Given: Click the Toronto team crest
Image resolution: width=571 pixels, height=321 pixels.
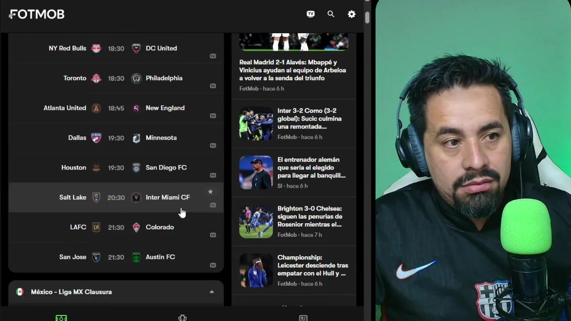Looking at the screenshot, I should click(x=96, y=78).
